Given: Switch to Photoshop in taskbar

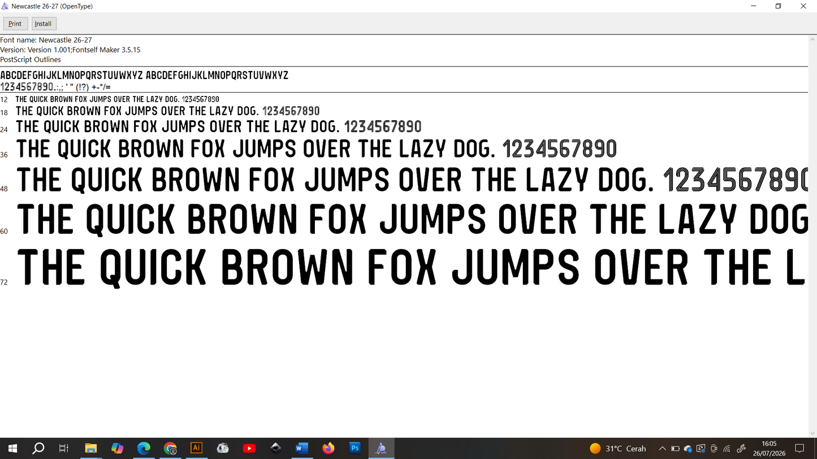Looking at the screenshot, I should point(355,448).
